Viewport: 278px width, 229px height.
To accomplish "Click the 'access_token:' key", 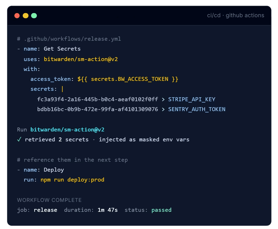I will (x=52, y=79).
